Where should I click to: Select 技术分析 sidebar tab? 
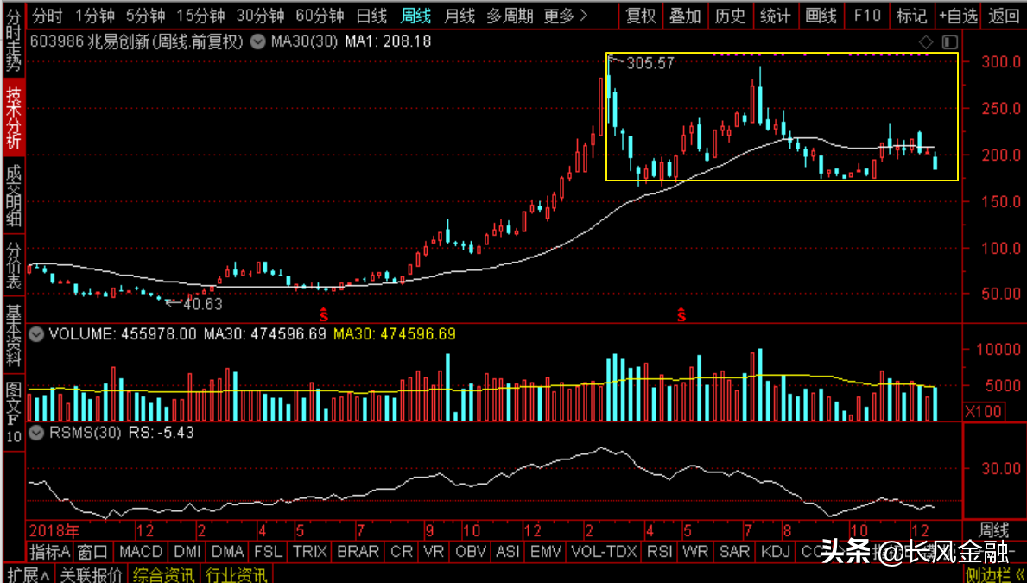(x=13, y=118)
